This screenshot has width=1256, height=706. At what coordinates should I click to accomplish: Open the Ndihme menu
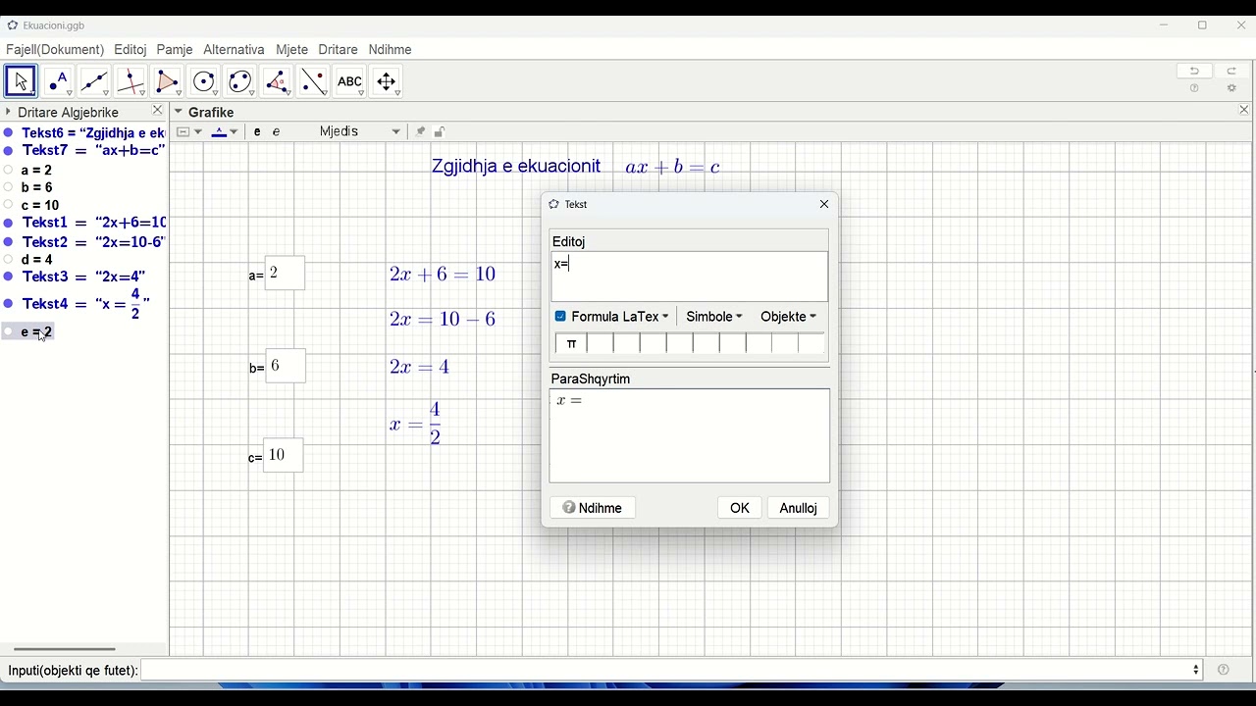pos(390,49)
